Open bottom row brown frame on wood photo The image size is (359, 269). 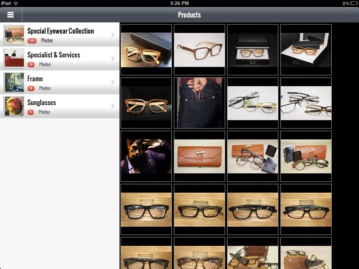click(x=199, y=253)
